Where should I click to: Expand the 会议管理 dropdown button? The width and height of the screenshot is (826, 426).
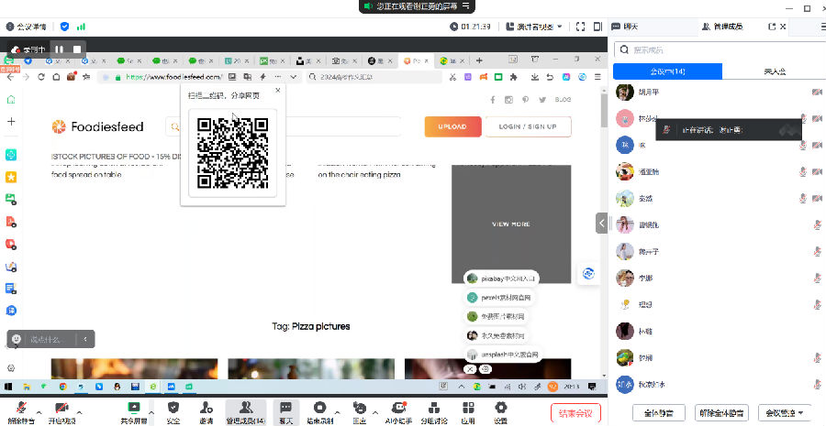point(787,412)
